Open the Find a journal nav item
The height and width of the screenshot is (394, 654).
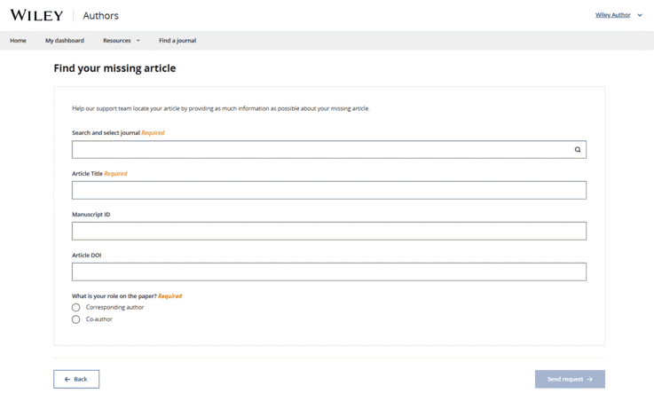[x=177, y=41]
